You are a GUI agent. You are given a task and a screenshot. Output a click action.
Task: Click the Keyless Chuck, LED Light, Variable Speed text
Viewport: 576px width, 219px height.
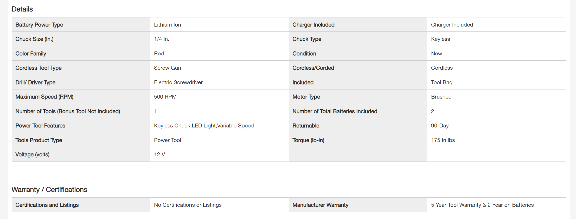204,126
